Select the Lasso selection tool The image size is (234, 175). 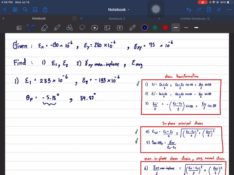(82, 28)
